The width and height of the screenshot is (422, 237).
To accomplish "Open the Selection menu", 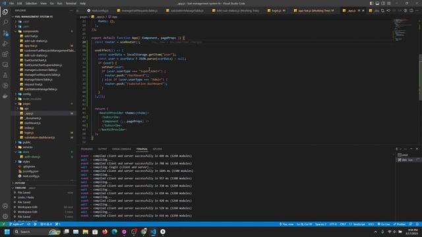I will click(31, 3).
